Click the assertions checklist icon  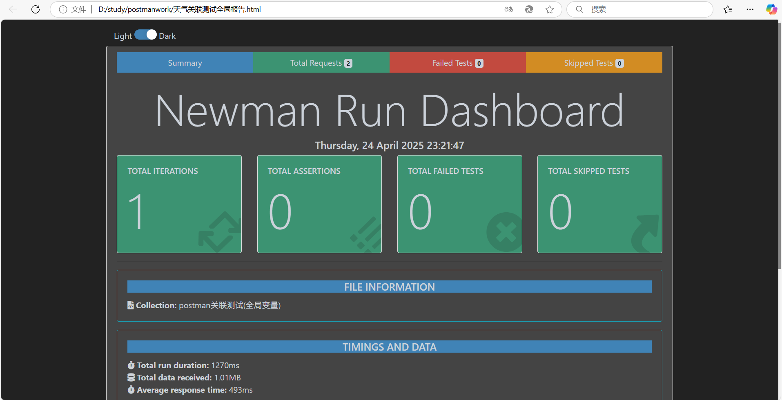coord(366,234)
